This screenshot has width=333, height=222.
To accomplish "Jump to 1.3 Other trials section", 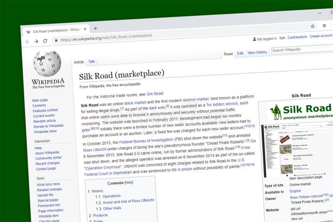I will 112,208.
